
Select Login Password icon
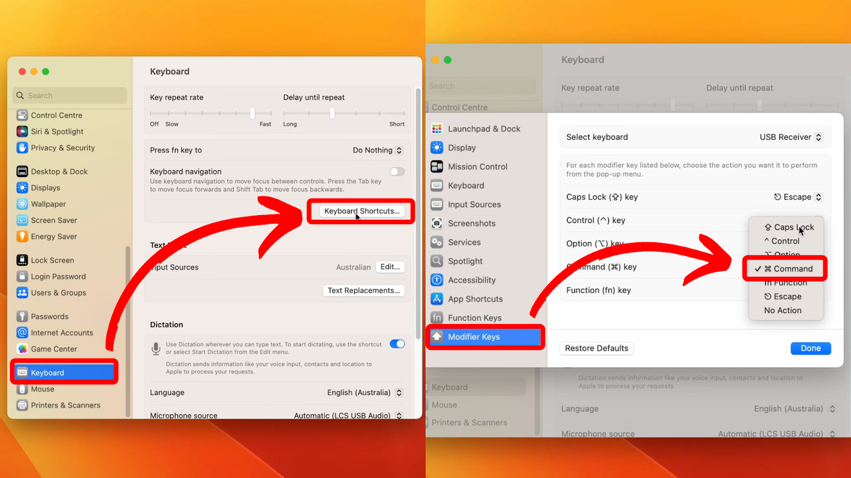pyautogui.click(x=22, y=276)
